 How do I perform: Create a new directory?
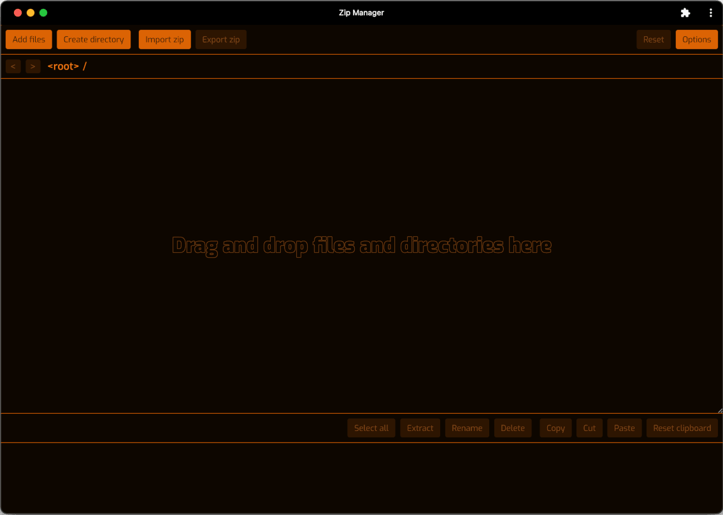click(93, 39)
